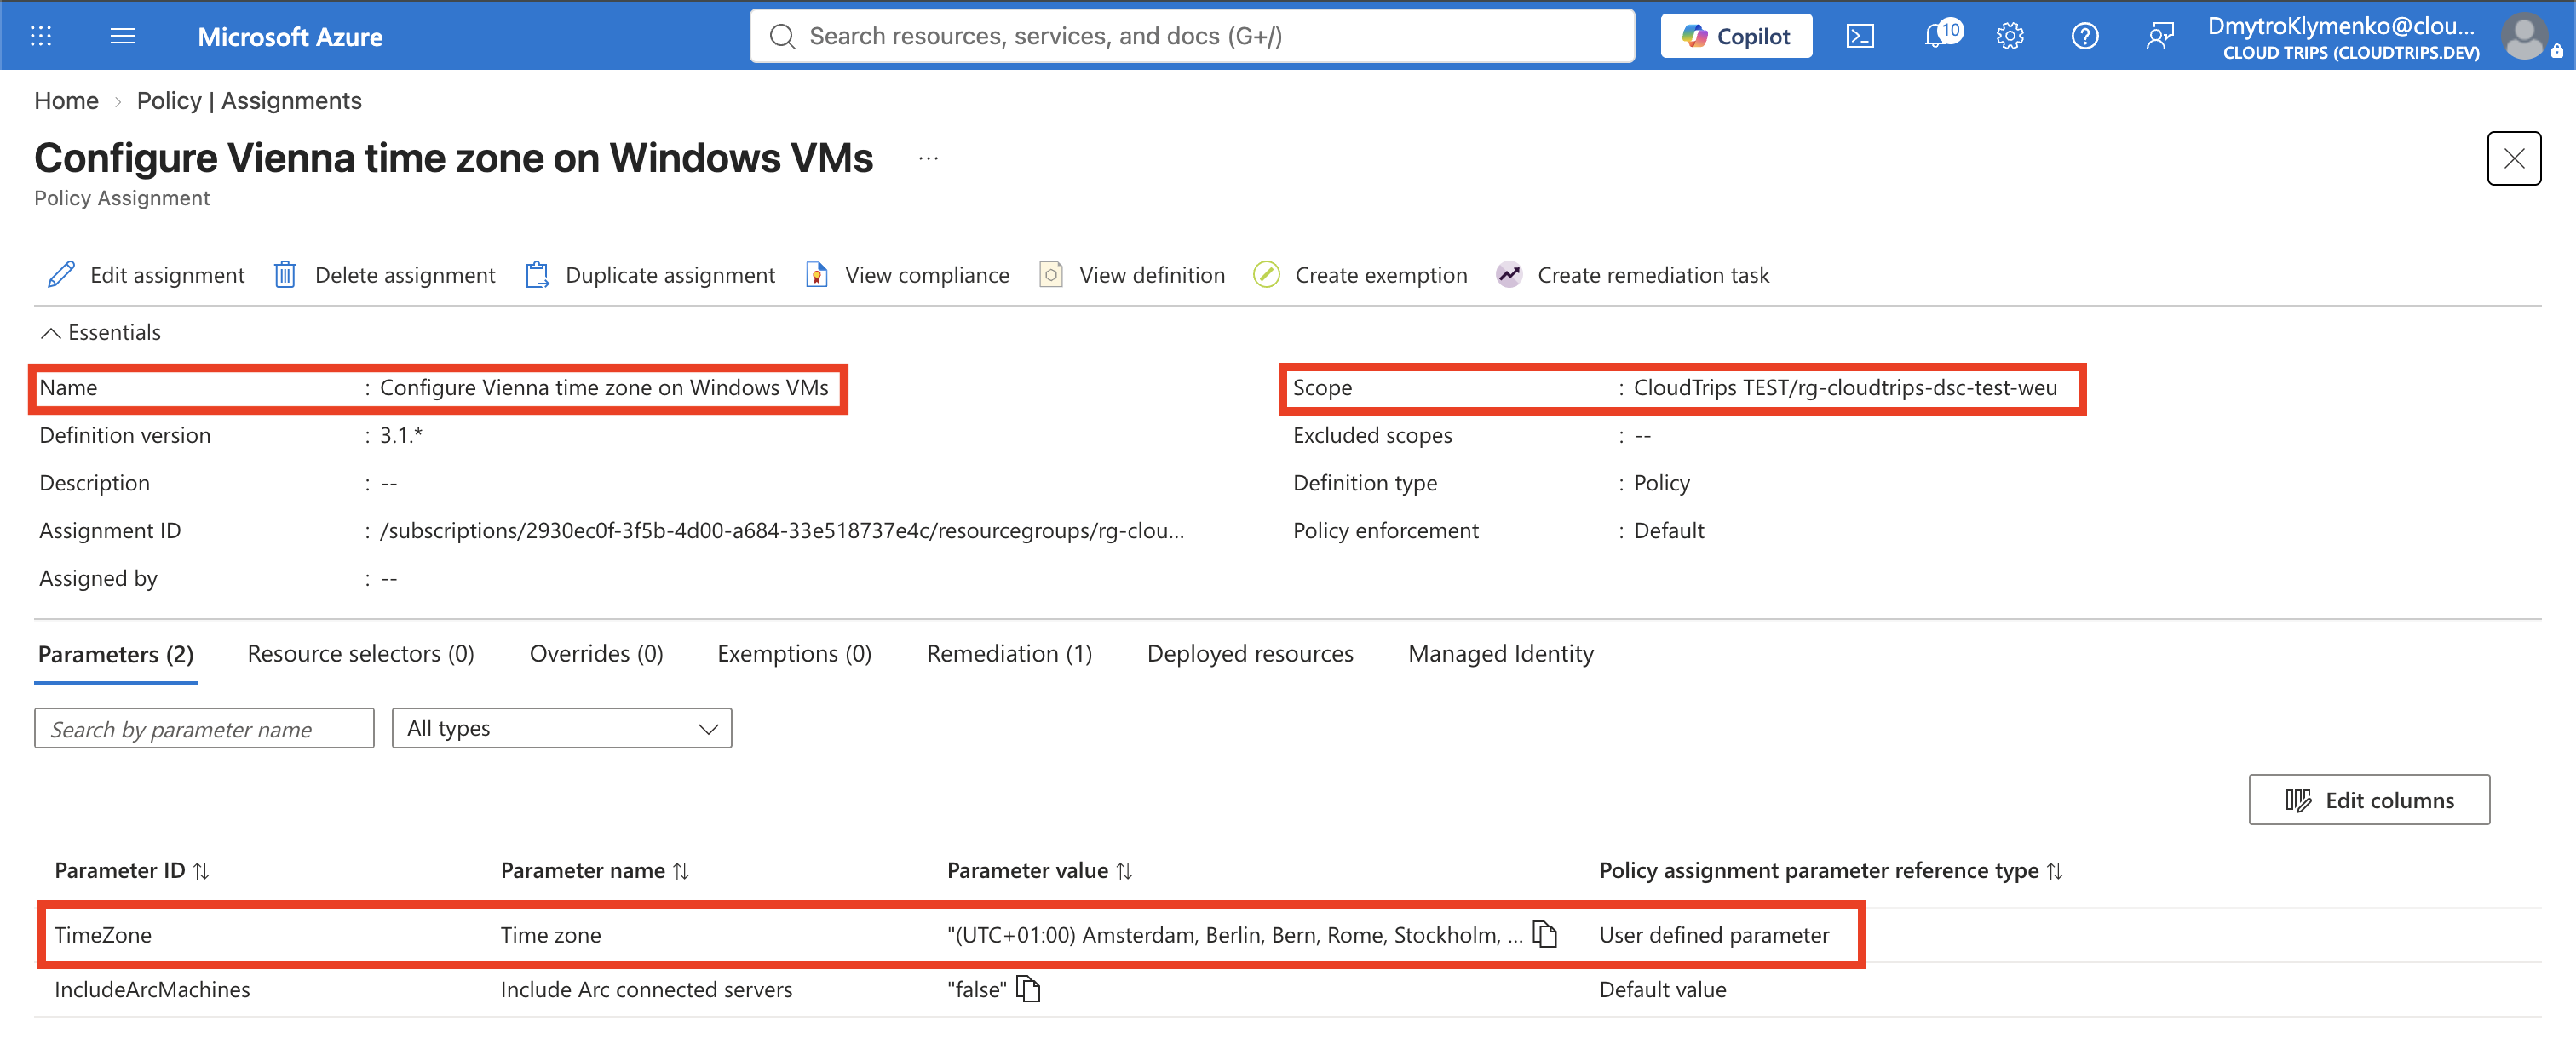The height and width of the screenshot is (1061, 2576).
Task: Open the feedback person icon
Action: tap(2160, 36)
